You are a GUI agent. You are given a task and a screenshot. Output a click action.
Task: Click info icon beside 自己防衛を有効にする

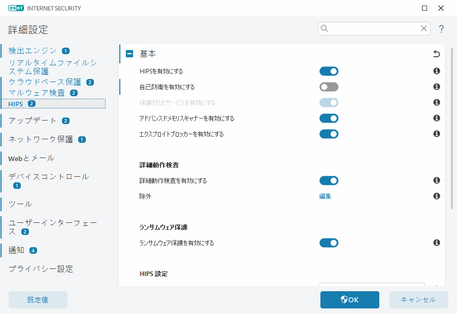[x=436, y=87]
